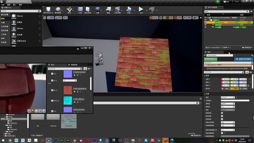Click the white Light Color swatch

(x=235, y=100)
